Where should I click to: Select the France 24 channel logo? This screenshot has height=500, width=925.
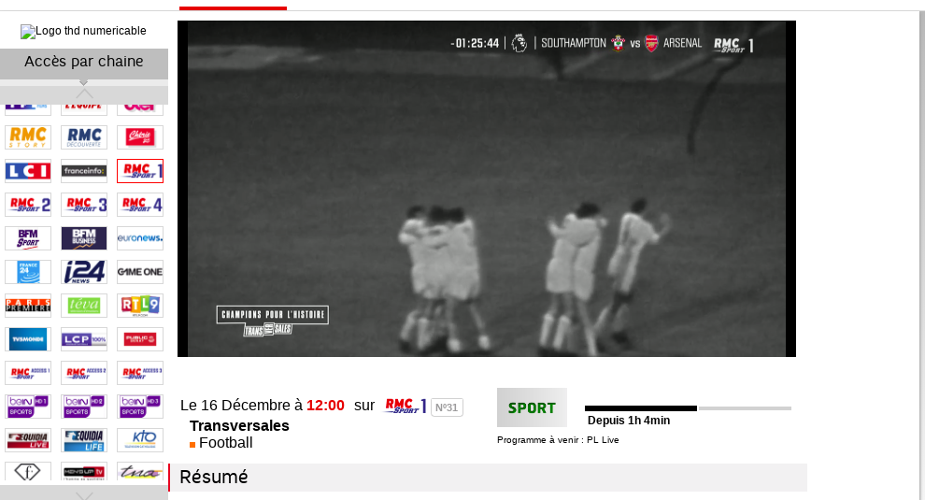coord(28,272)
